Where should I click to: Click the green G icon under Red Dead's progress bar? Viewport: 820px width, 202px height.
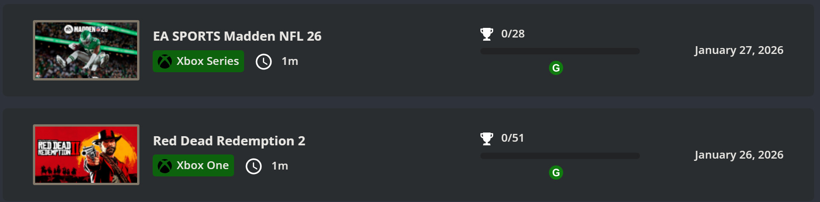556,173
